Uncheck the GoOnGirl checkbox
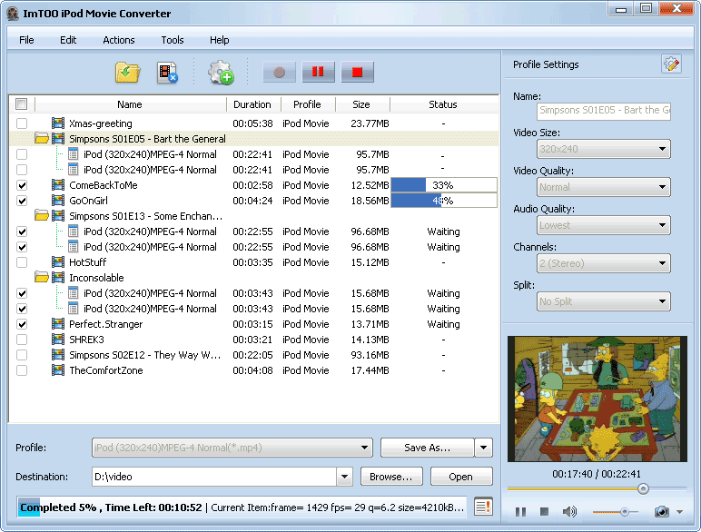 pyautogui.click(x=22, y=201)
